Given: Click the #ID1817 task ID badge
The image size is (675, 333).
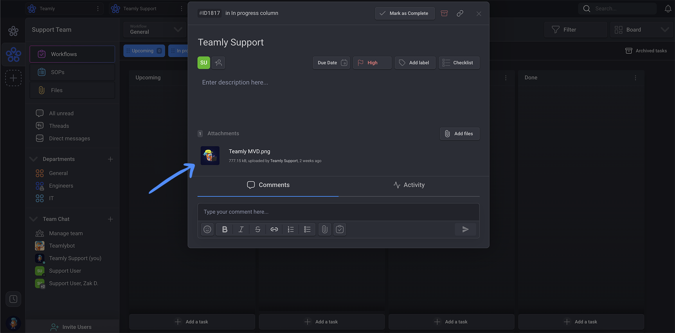Looking at the screenshot, I should click(209, 13).
